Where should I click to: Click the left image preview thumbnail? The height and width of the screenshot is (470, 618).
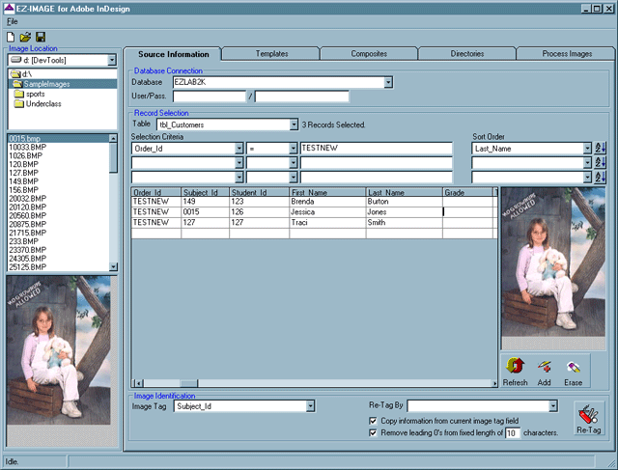click(x=58, y=350)
